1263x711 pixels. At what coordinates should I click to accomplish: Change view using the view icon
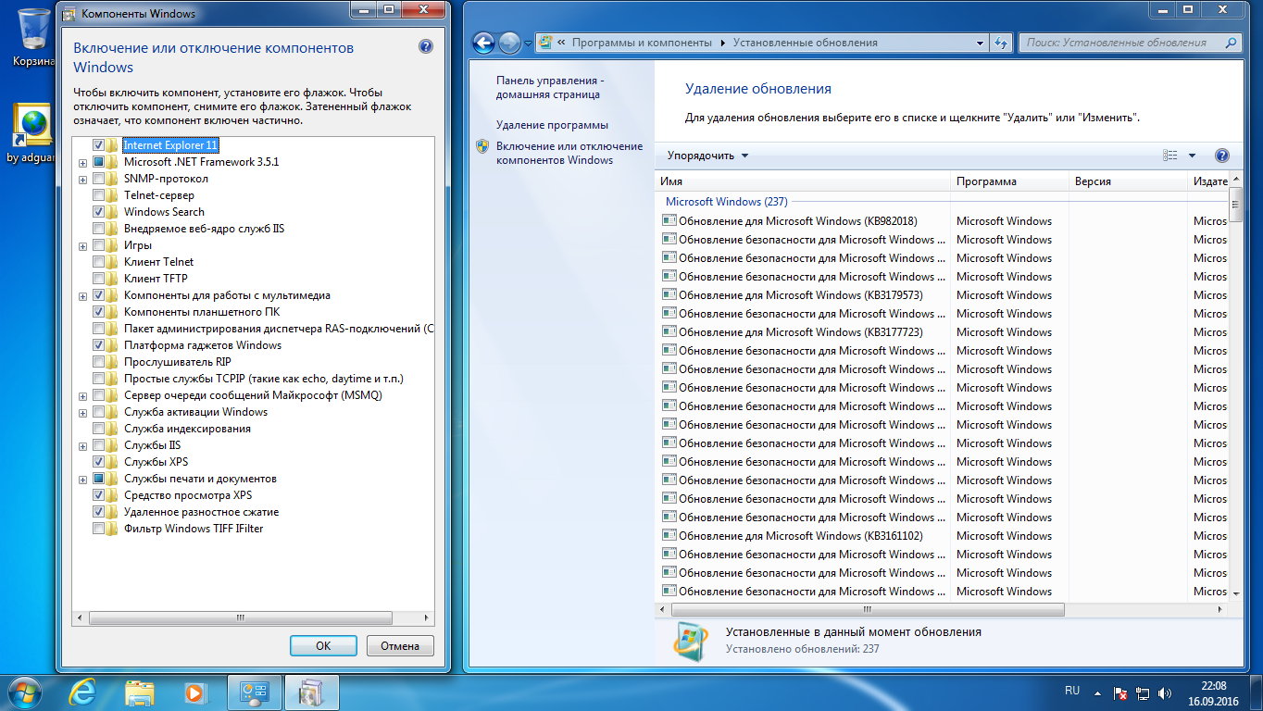point(1170,156)
